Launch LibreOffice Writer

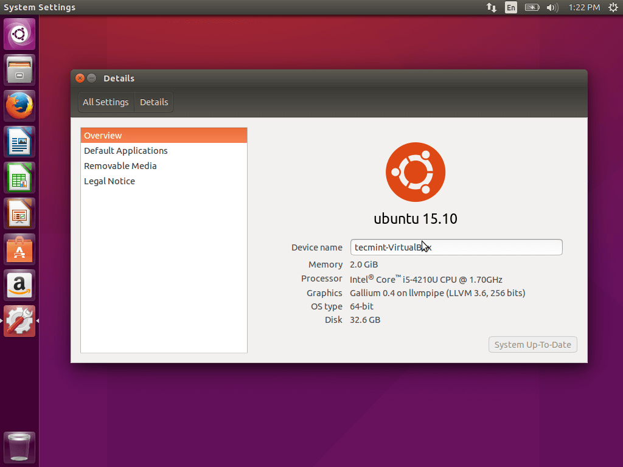pyautogui.click(x=19, y=142)
